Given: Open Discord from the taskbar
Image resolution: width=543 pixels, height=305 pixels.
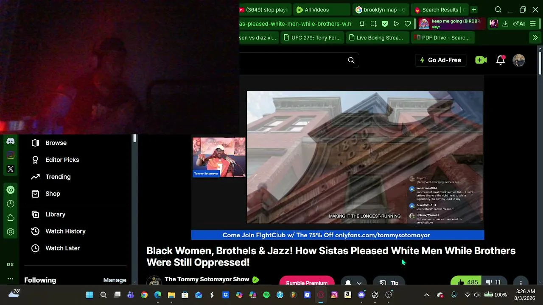Looking at the screenshot, I should click(x=361, y=295).
